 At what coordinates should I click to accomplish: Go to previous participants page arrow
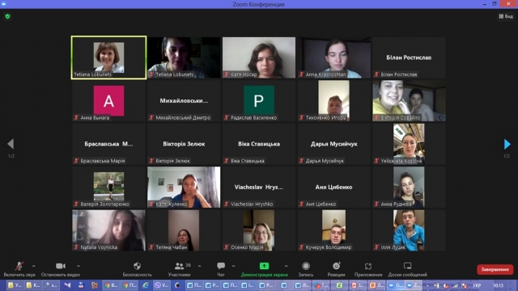[x=11, y=144]
